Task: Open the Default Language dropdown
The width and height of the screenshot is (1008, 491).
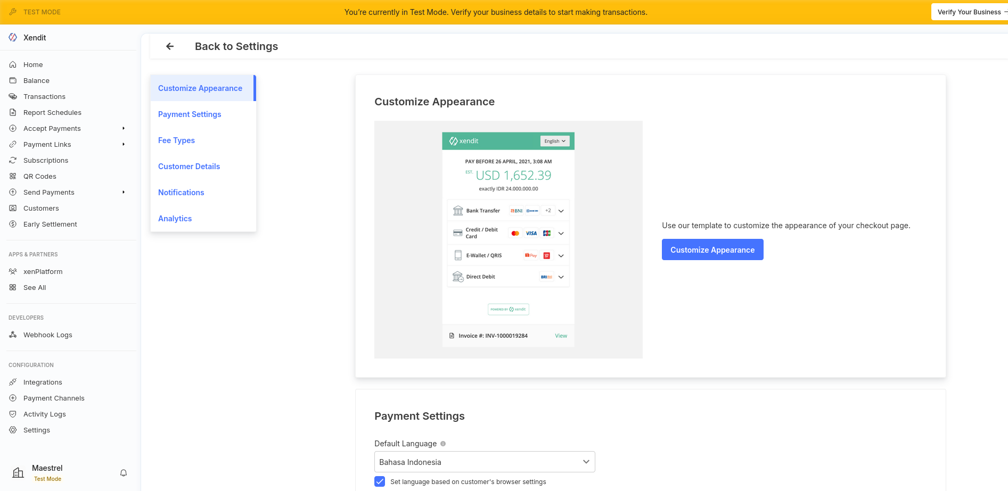Action: click(484, 462)
